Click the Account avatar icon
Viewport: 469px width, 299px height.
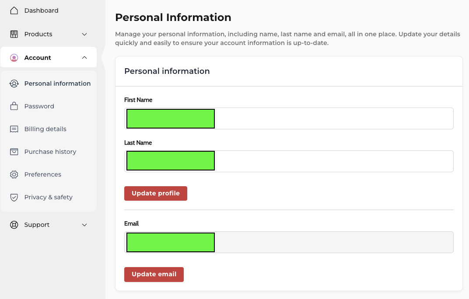(x=14, y=58)
